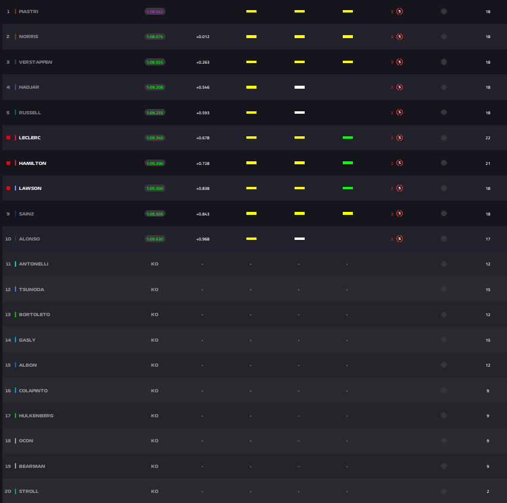The height and width of the screenshot is (503, 507).
Task: Select the soft tyre icon in Leclerc's row
Action: [x=400, y=138]
